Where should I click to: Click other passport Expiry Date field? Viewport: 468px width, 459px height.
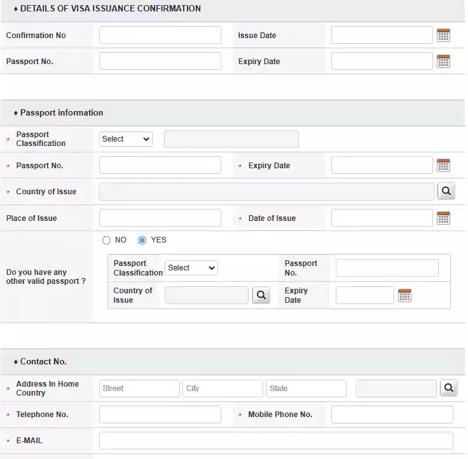[365, 295]
